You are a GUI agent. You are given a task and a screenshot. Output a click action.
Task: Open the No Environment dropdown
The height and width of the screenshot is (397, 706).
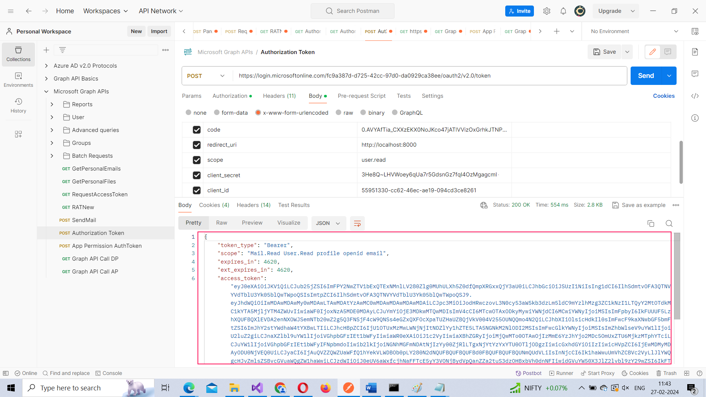click(x=634, y=31)
